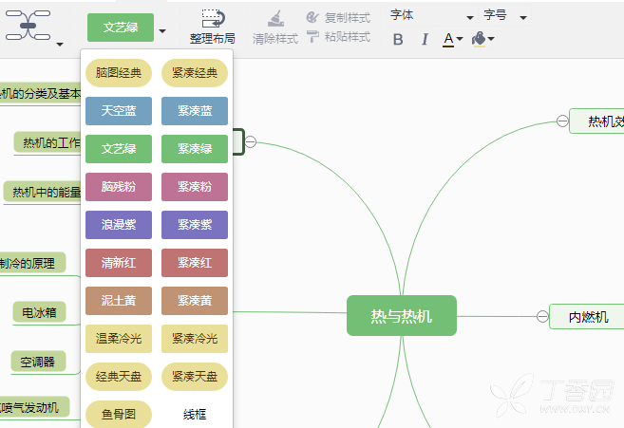Click 粘贴样式 to paste the style

click(x=339, y=37)
